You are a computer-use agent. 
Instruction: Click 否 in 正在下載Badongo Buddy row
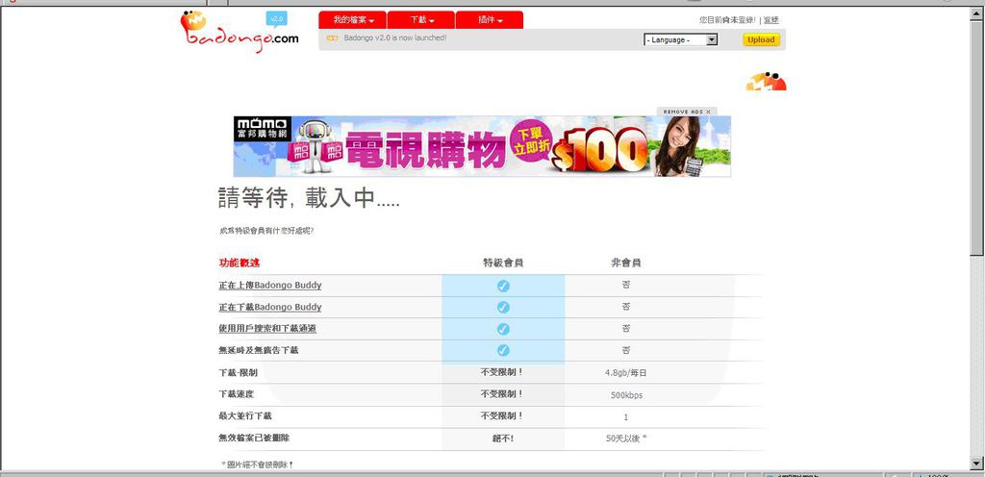626,307
